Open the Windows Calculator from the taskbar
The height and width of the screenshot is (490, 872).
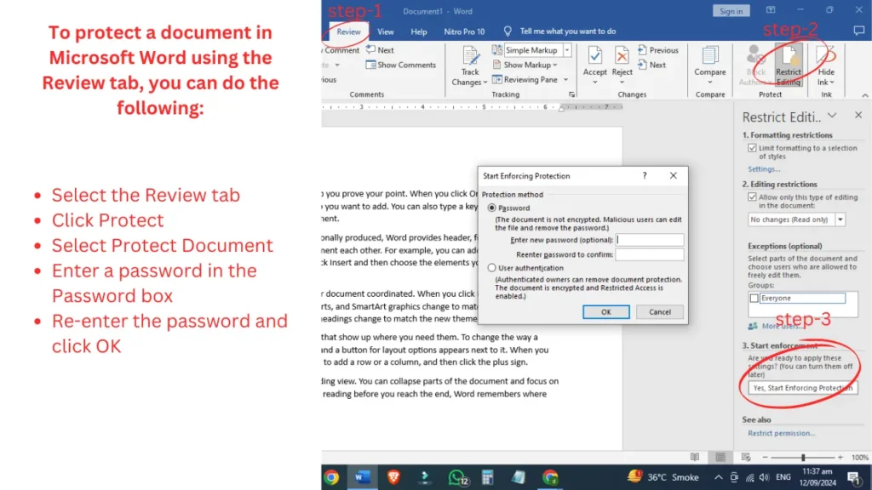[488, 477]
